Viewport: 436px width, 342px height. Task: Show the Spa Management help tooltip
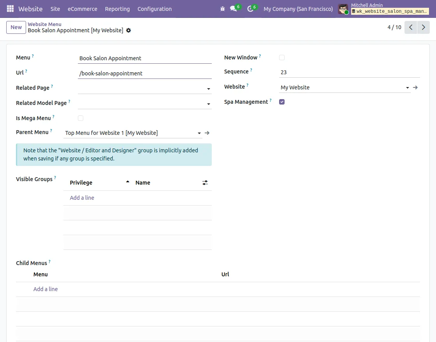[x=271, y=101]
